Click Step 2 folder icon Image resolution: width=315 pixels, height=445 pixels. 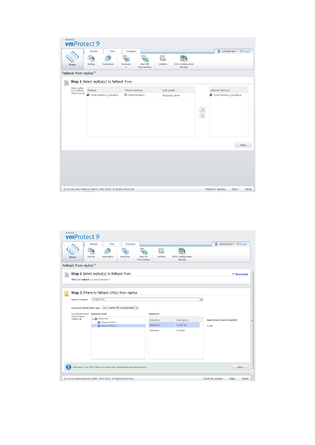click(x=66, y=293)
